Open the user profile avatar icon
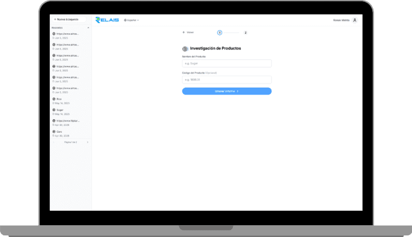Screen dimensions: 412x237 pyautogui.click(x=355, y=20)
